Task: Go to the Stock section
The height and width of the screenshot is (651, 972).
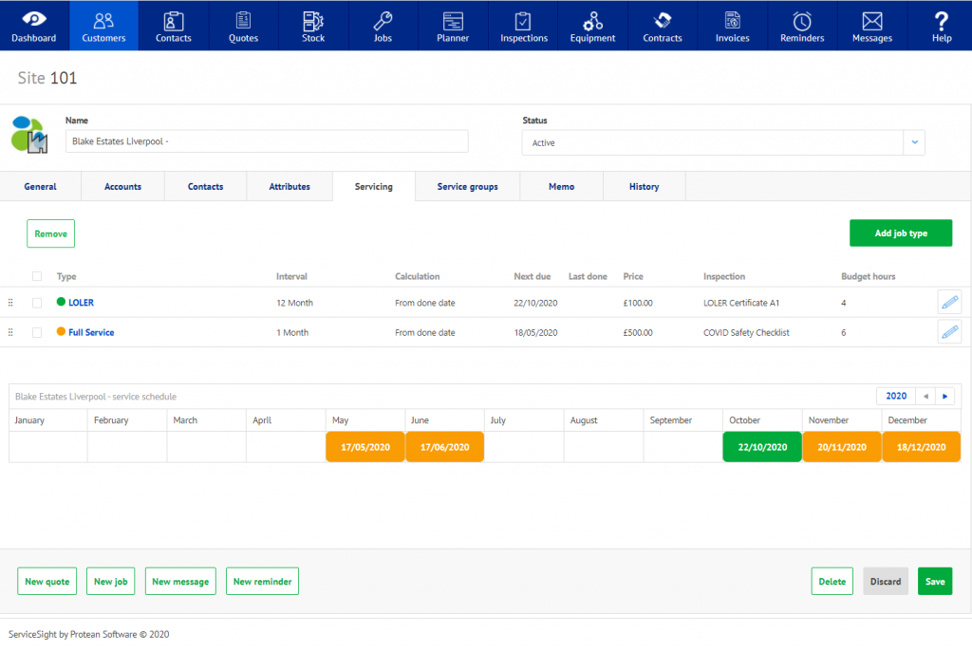Action: [x=313, y=26]
